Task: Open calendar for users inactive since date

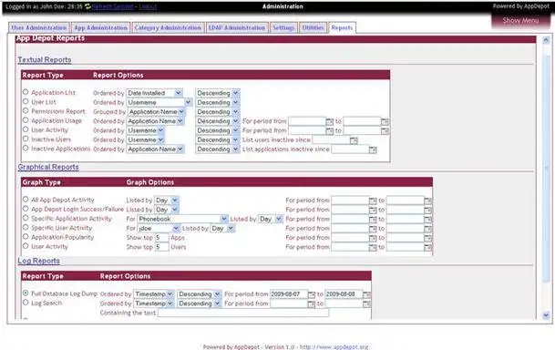Action: [354, 140]
